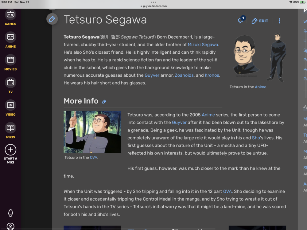Open Guyver link in More Info paragraph
Screen dimensions: 307x230
tap(179, 122)
